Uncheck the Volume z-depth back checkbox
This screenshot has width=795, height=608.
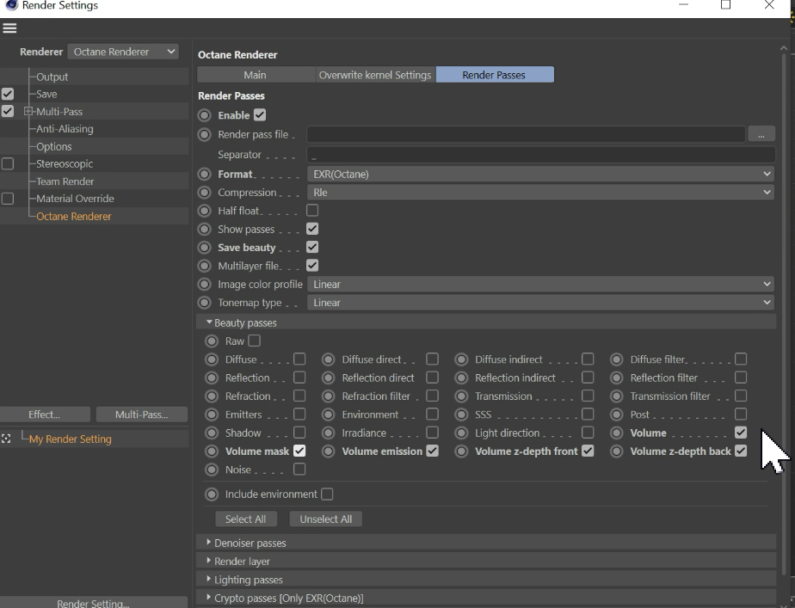(741, 451)
